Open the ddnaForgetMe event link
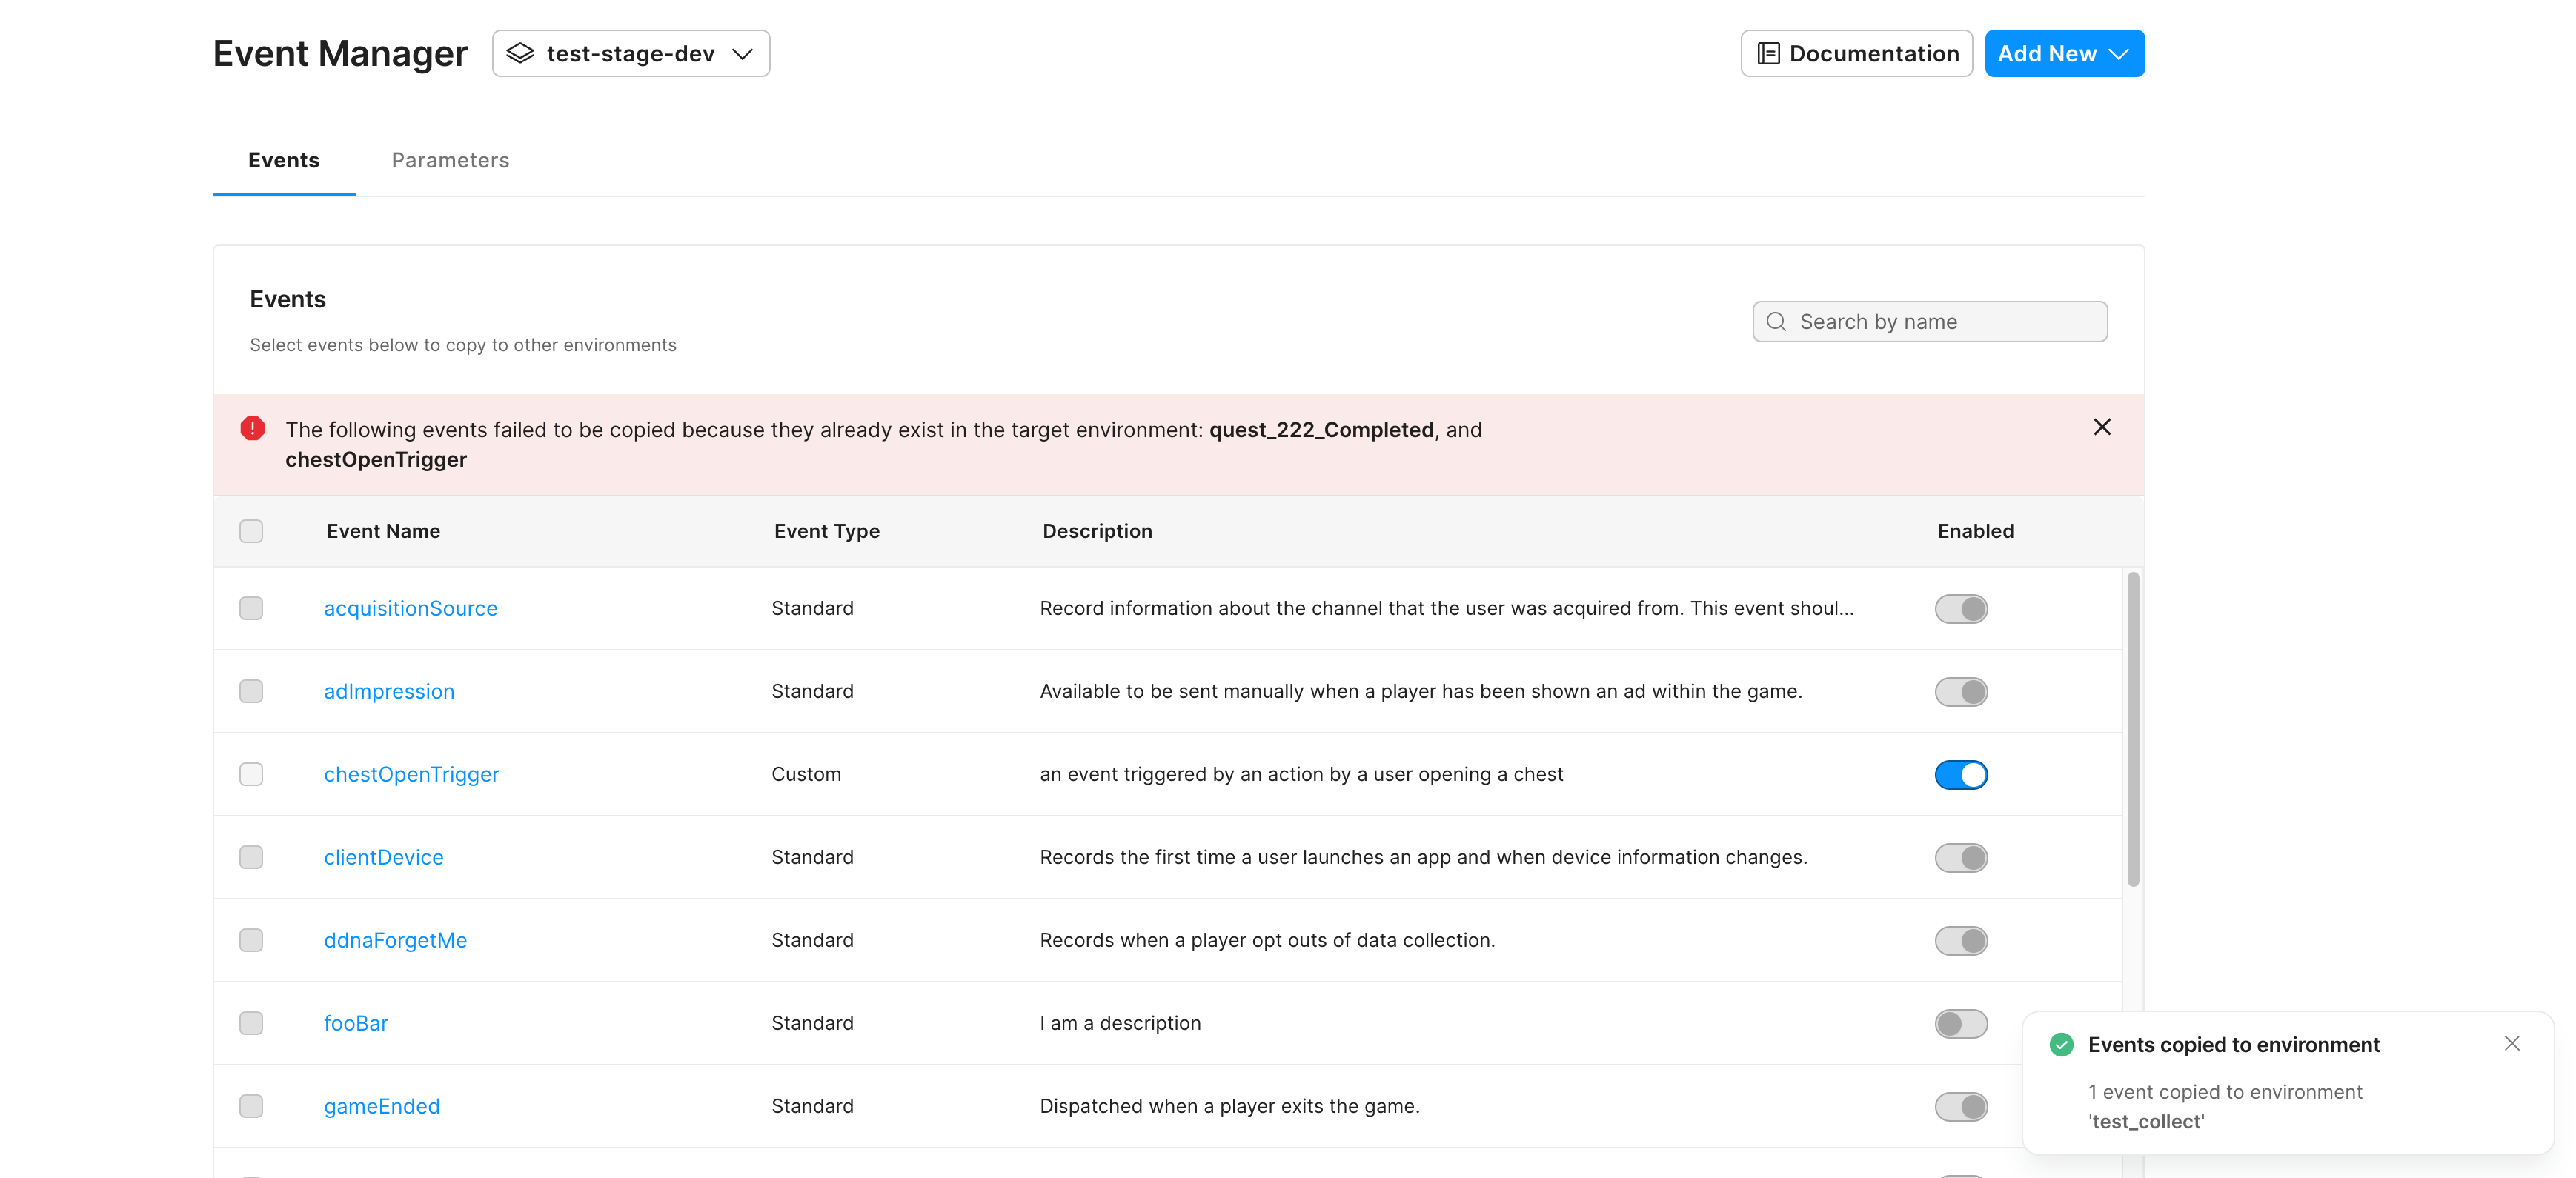 [x=395, y=940]
